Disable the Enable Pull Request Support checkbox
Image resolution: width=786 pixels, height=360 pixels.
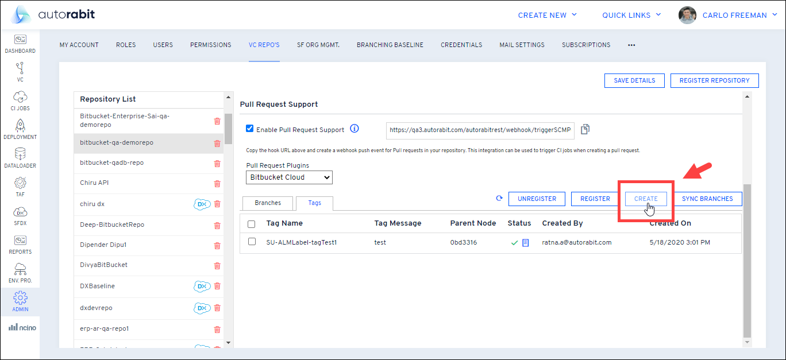coord(249,129)
